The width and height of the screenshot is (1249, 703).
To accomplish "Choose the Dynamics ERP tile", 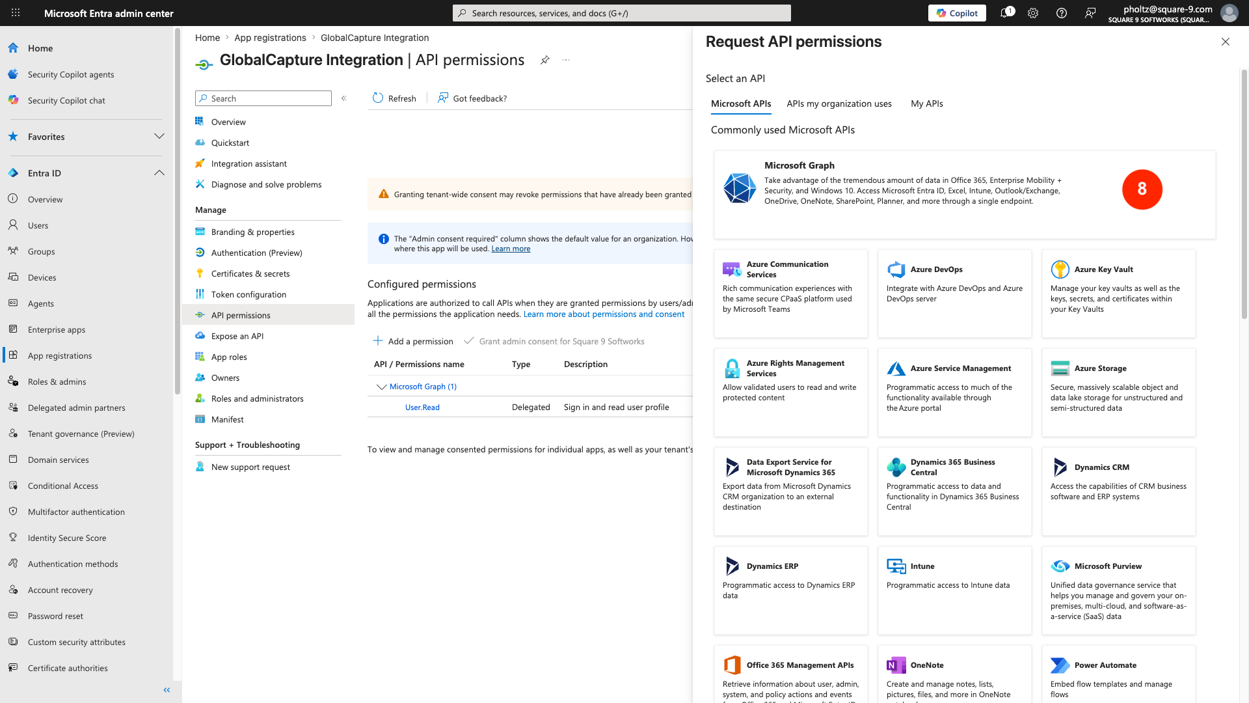I will click(790, 590).
